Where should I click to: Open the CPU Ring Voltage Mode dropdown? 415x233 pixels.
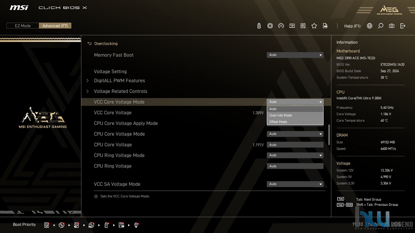pos(295,155)
